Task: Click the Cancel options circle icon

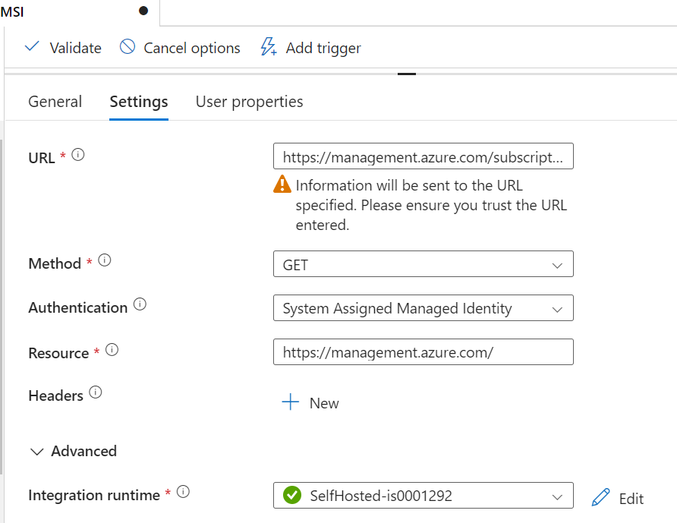Action: [x=128, y=47]
